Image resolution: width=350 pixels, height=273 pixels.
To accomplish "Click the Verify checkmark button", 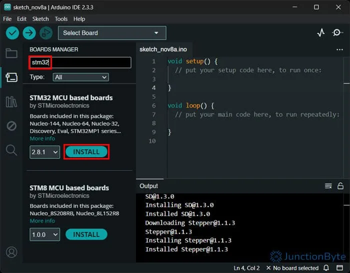I will click(12, 33).
